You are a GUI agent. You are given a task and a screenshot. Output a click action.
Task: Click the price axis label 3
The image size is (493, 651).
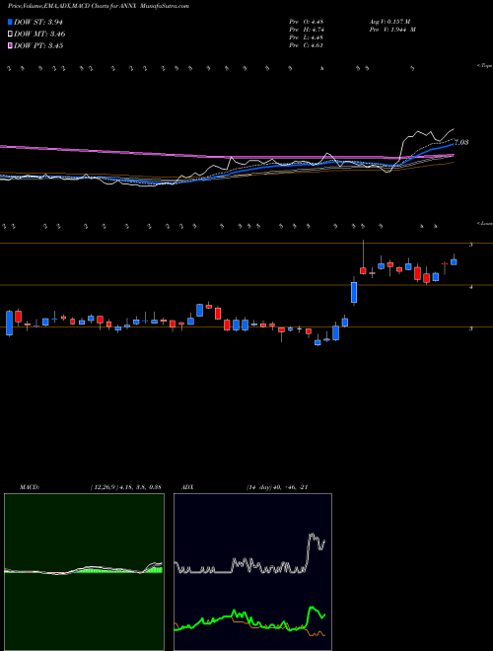coord(471,328)
